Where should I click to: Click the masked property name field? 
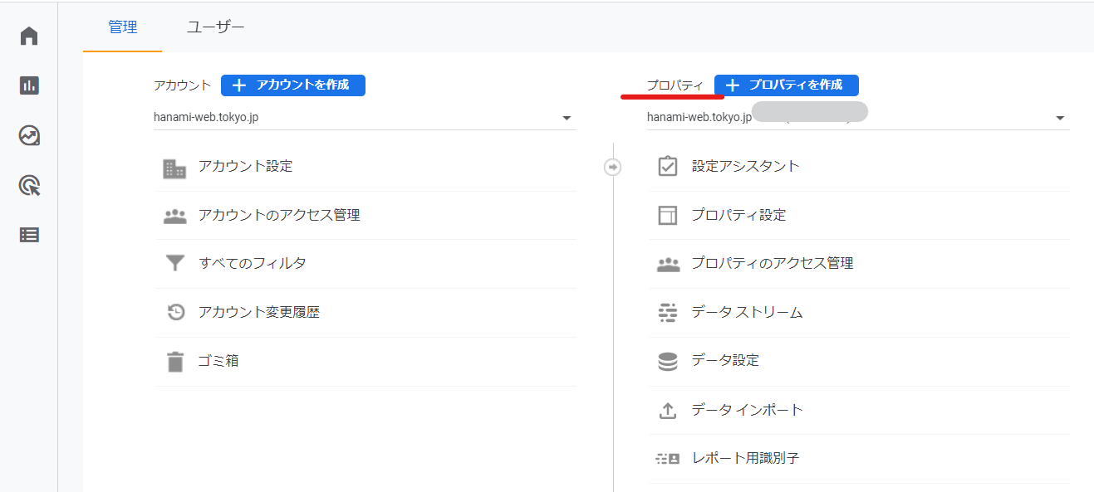point(810,111)
